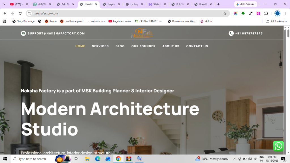The width and height of the screenshot is (290, 163).
Task: Click the phone icon in header
Action: tap(231, 33)
